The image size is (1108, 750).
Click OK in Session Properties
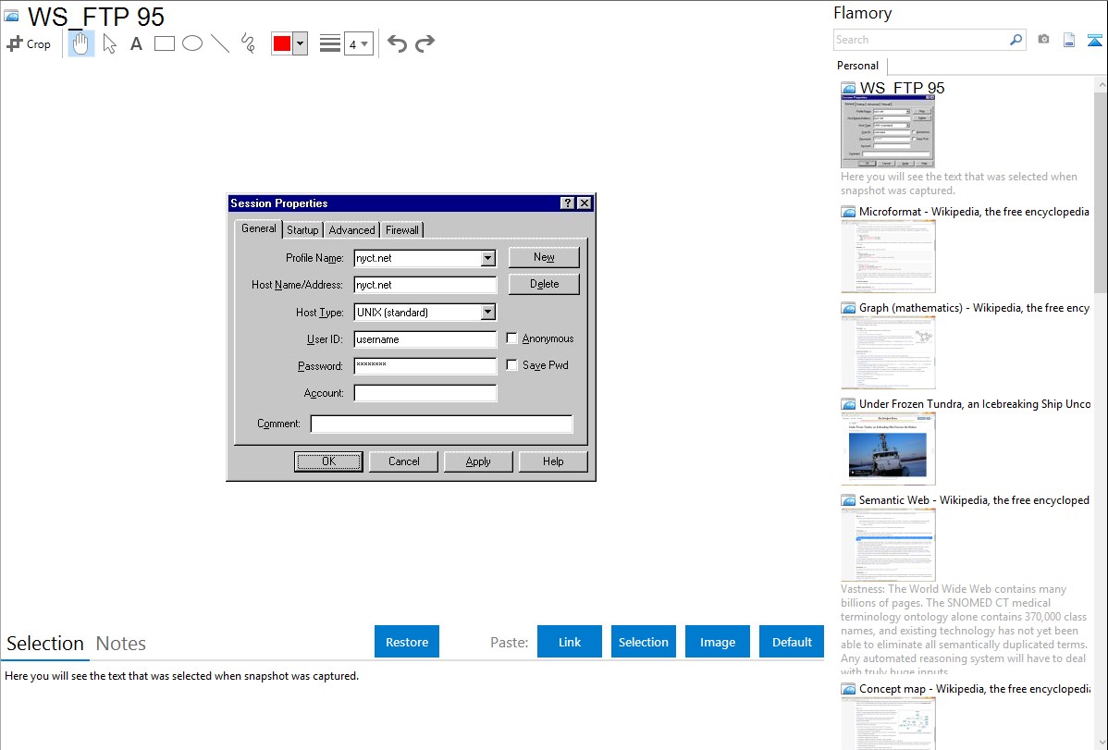[328, 461]
